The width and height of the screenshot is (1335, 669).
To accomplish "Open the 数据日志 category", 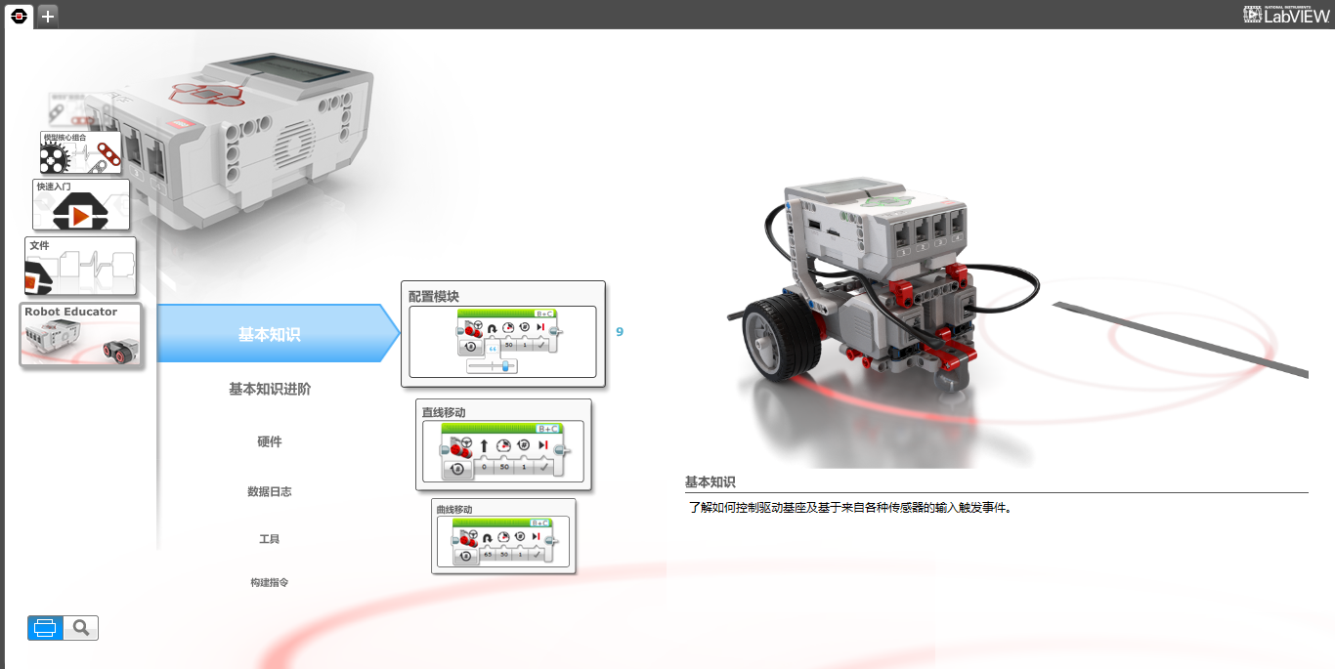I will (270, 491).
